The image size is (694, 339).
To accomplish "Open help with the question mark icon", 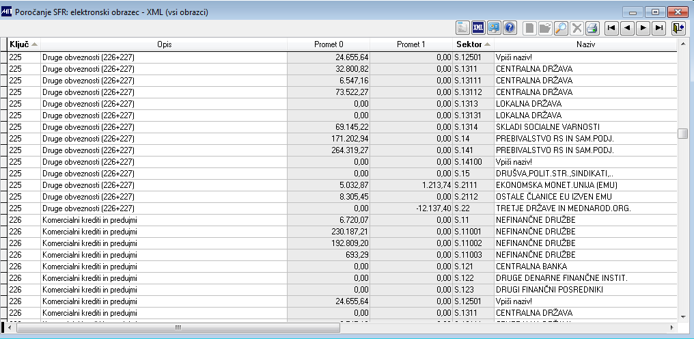I will tap(510, 28).
